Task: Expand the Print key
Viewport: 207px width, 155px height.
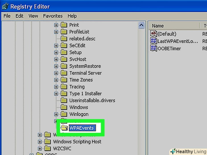Action: [x=56, y=25]
